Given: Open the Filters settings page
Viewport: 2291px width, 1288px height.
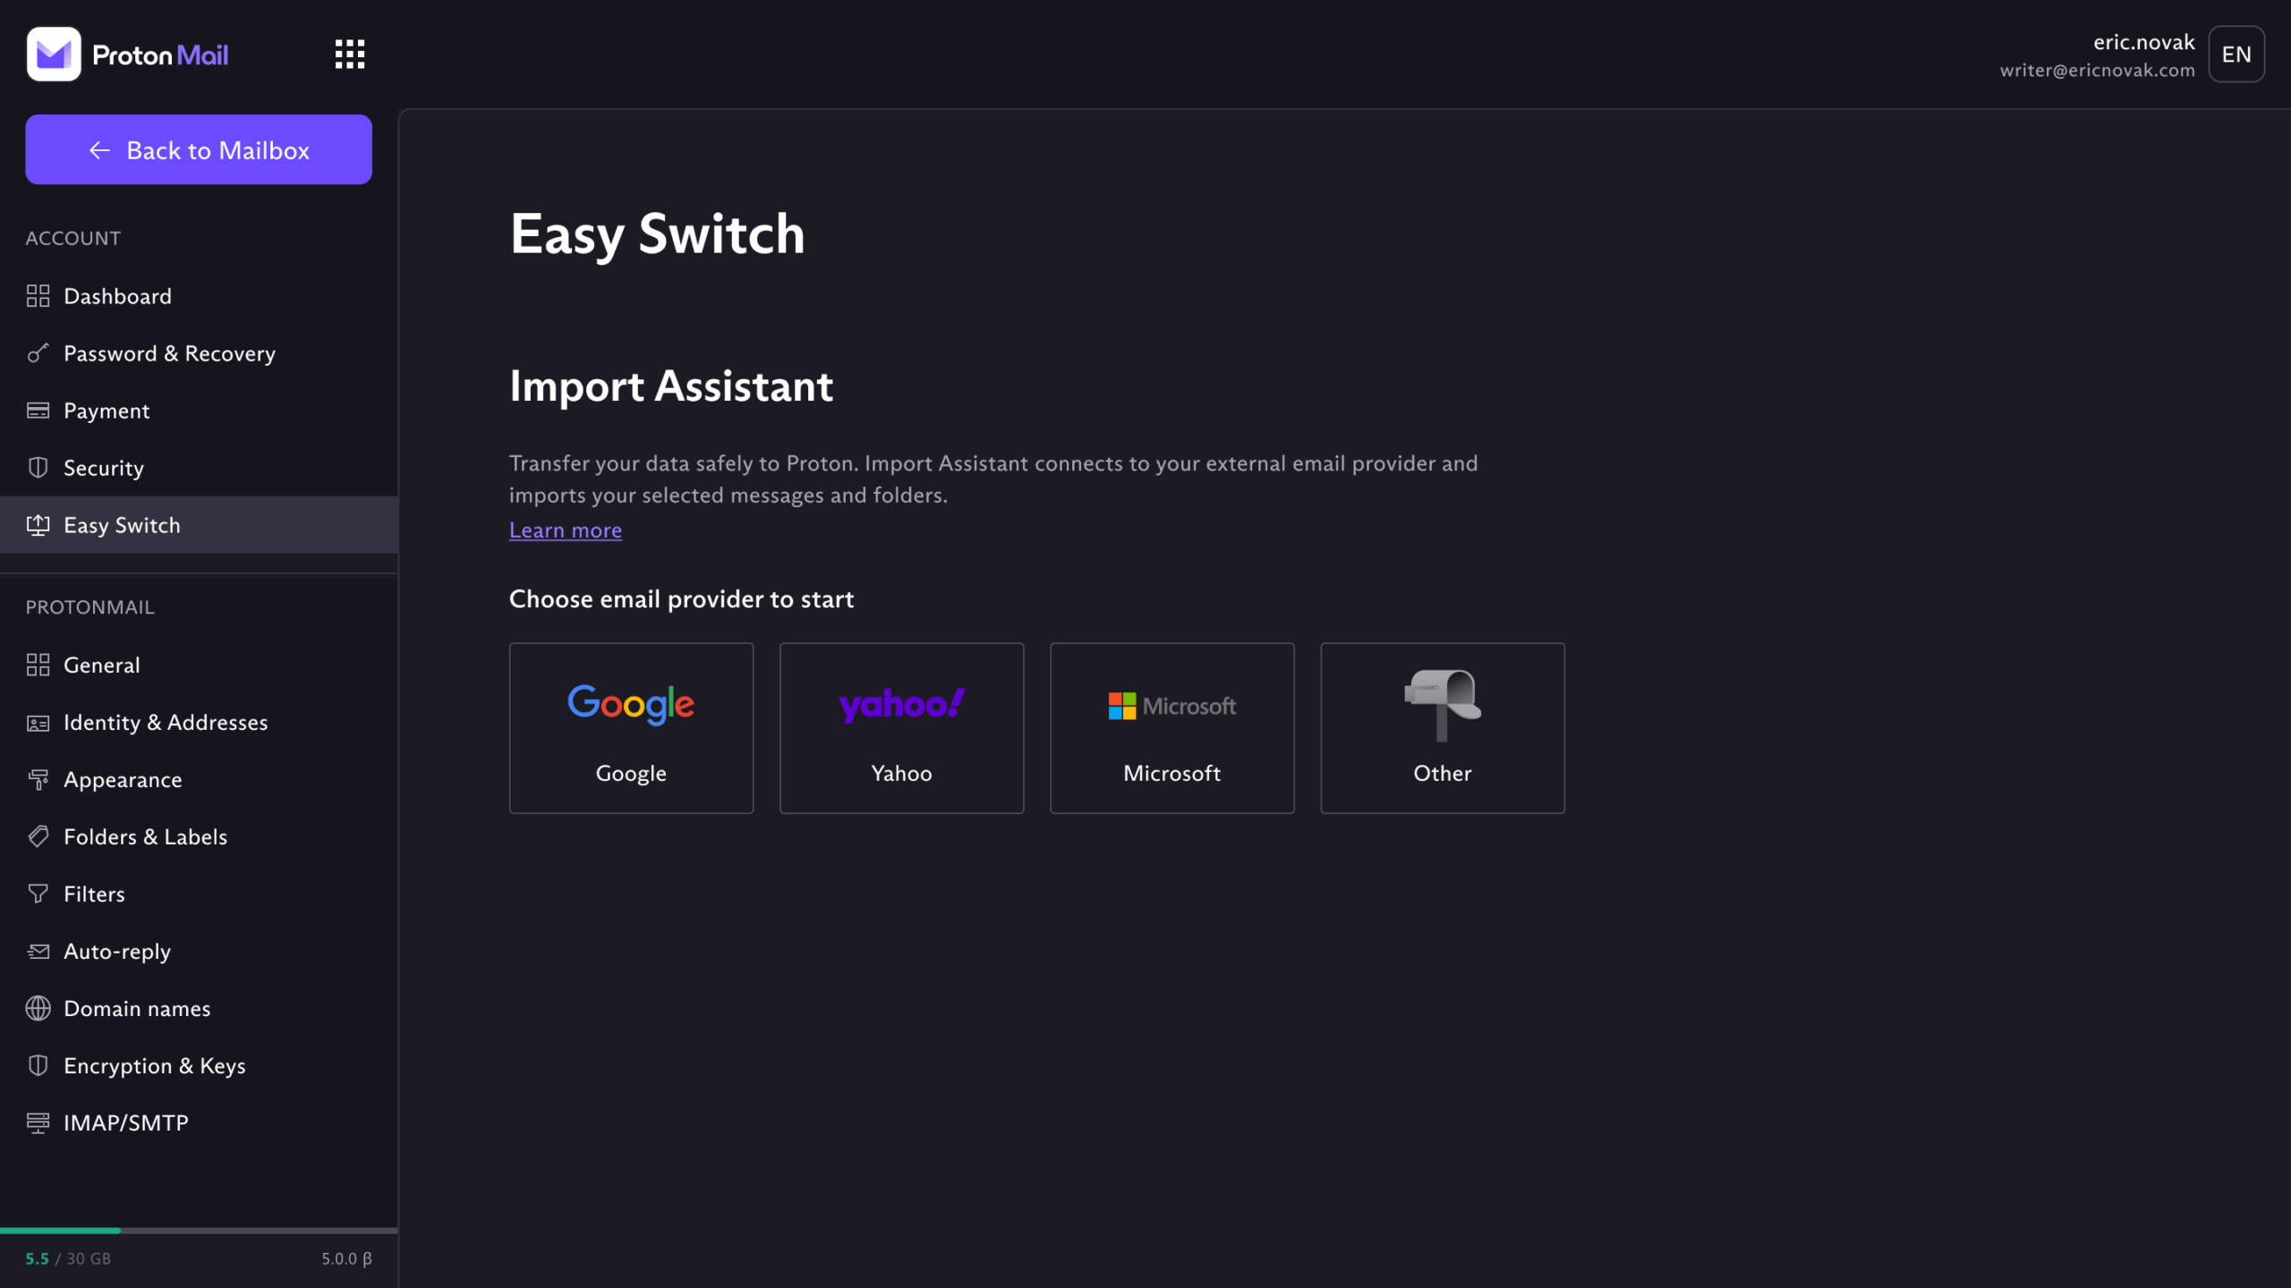Looking at the screenshot, I should point(199,894).
